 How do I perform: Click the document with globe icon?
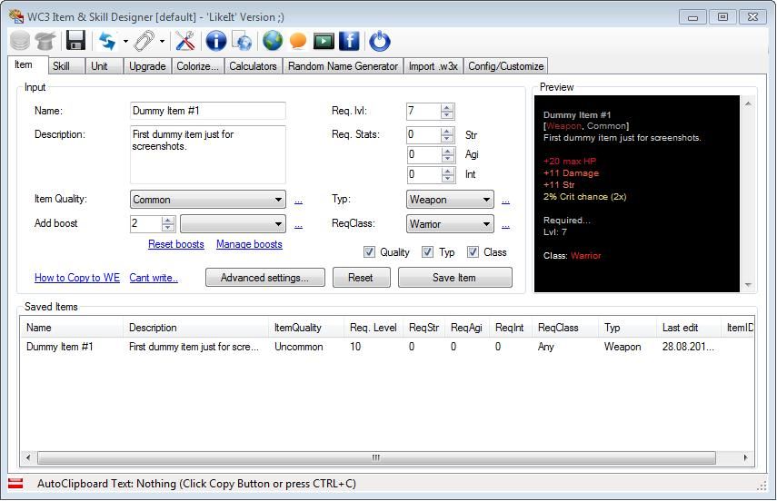coord(243,41)
